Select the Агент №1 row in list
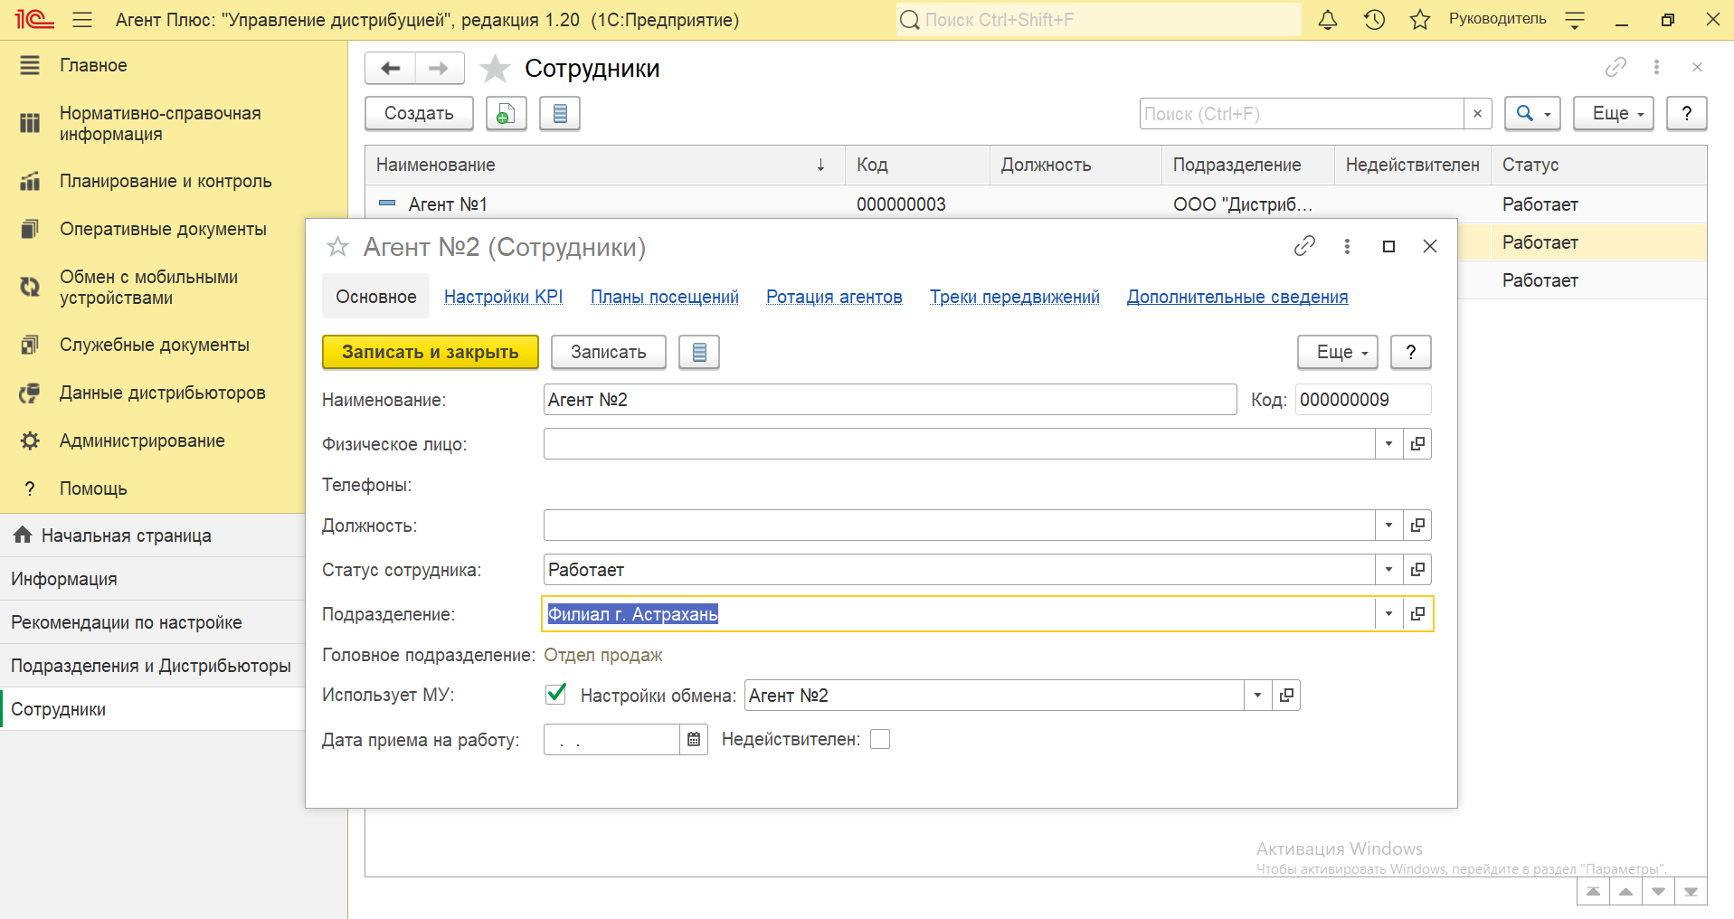 tap(1036, 204)
